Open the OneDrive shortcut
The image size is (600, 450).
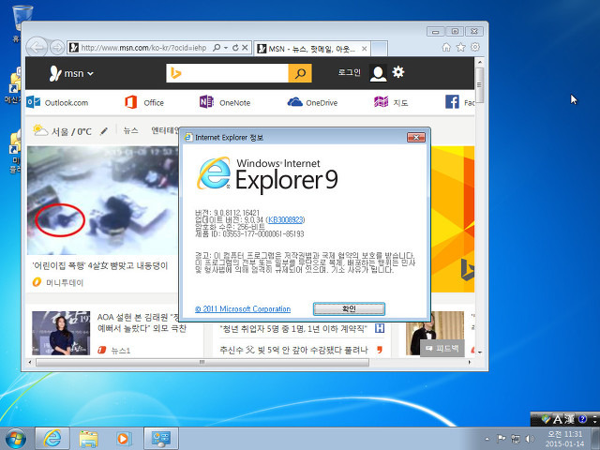[x=312, y=102]
